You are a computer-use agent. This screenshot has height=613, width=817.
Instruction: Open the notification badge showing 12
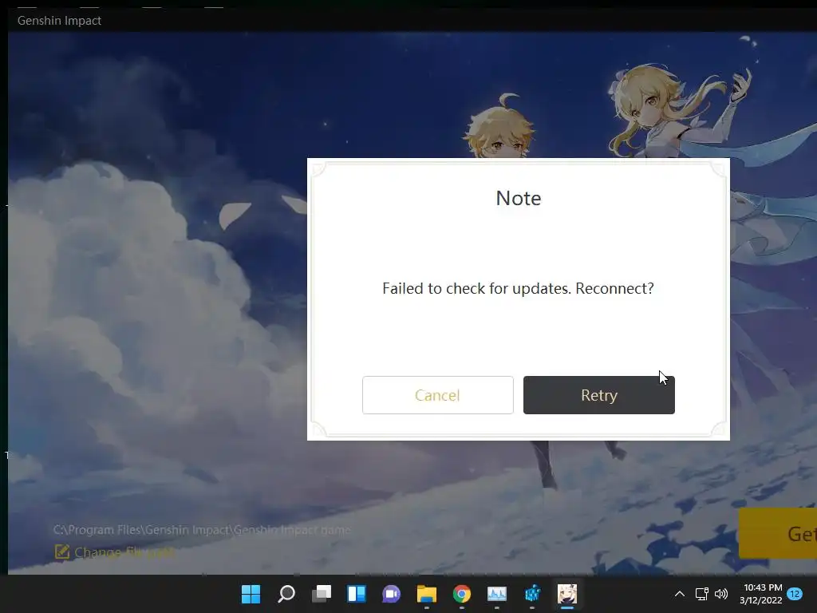pyautogui.click(x=795, y=594)
